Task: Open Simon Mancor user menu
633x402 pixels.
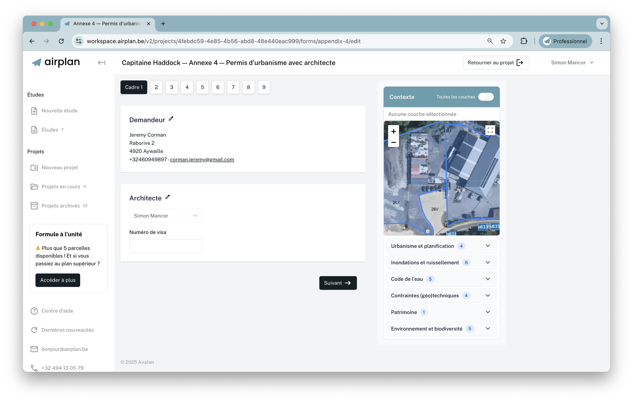Action: tap(572, 63)
